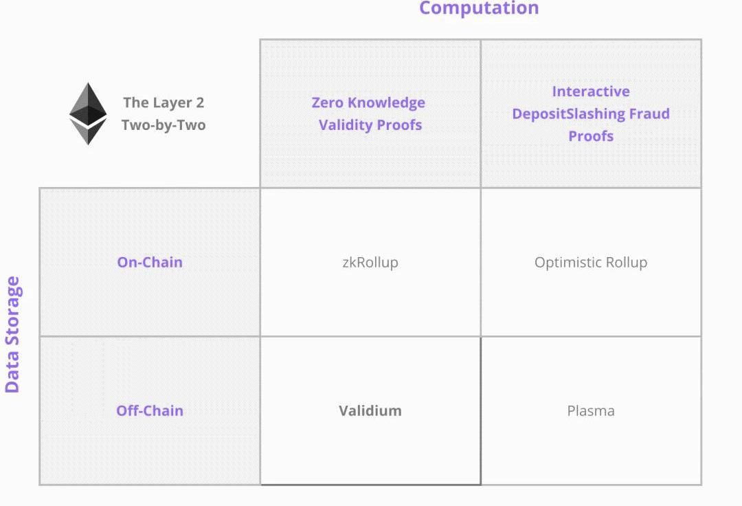The image size is (742, 506).
Task: Click the word "Zero" in column header
Action: click(x=327, y=102)
